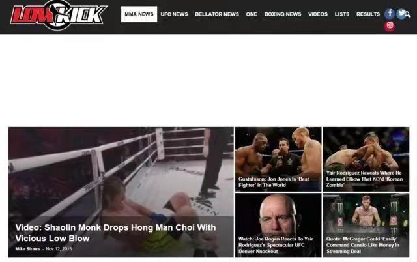Click the search magnifier icon
Screen dimensions: 417x262
(x=408, y=14)
